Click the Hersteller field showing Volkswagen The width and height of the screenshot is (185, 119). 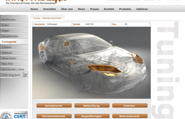(53, 24)
